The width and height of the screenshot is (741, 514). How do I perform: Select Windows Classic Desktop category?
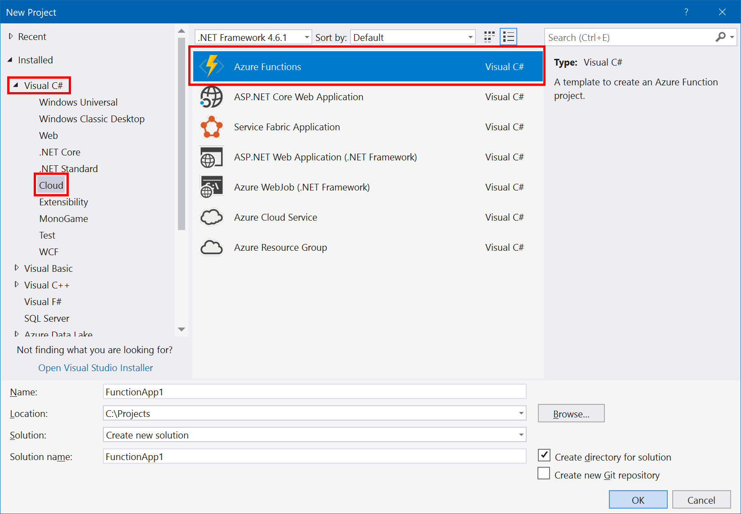(92, 119)
